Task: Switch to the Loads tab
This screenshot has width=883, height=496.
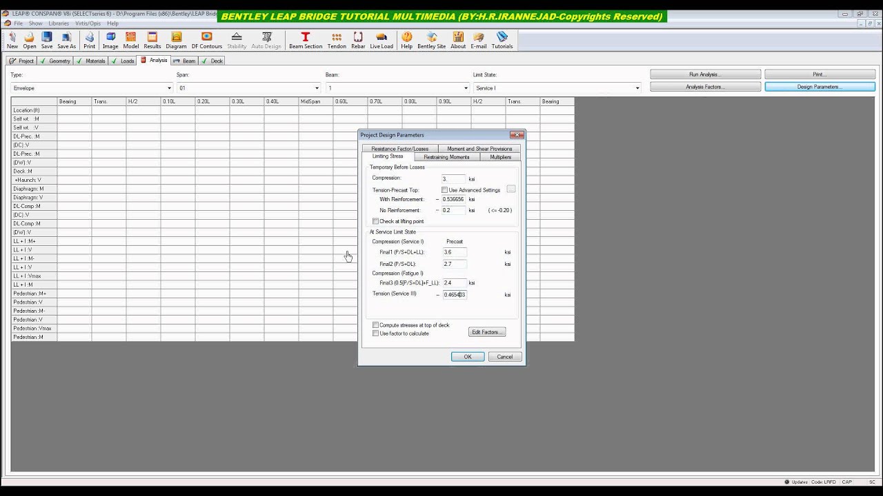Action: pyautogui.click(x=123, y=61)
